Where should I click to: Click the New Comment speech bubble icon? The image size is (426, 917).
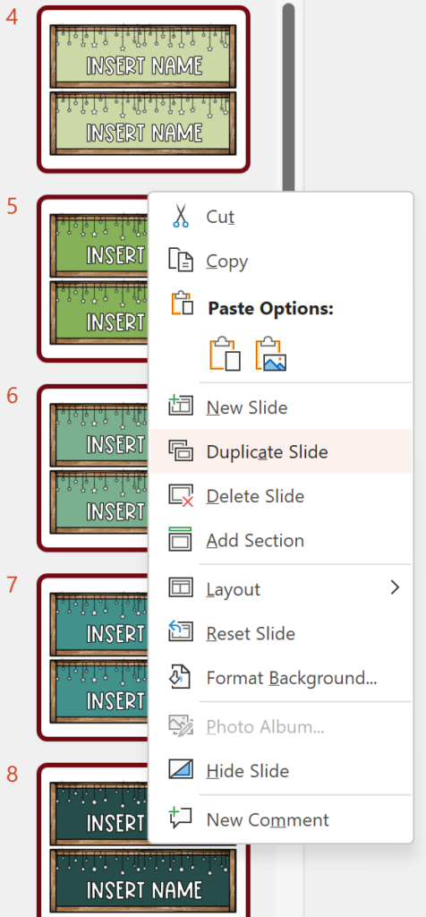tap(181, 818)
